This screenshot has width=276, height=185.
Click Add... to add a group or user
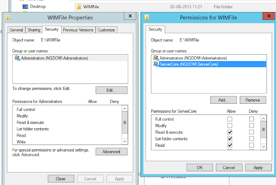pos(223,100)
